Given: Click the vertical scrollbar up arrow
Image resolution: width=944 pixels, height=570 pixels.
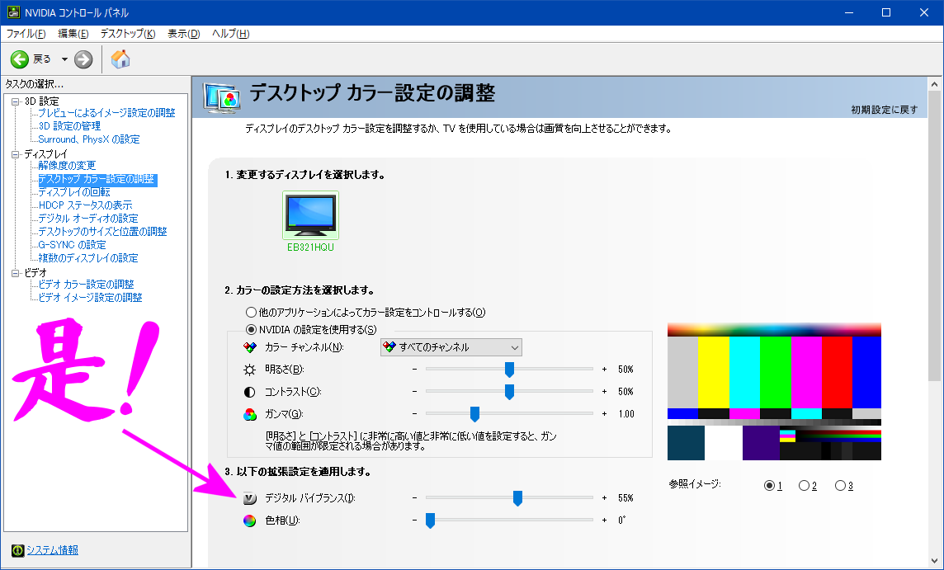Looking at the screenshot, I should click(x=934, y=84).
